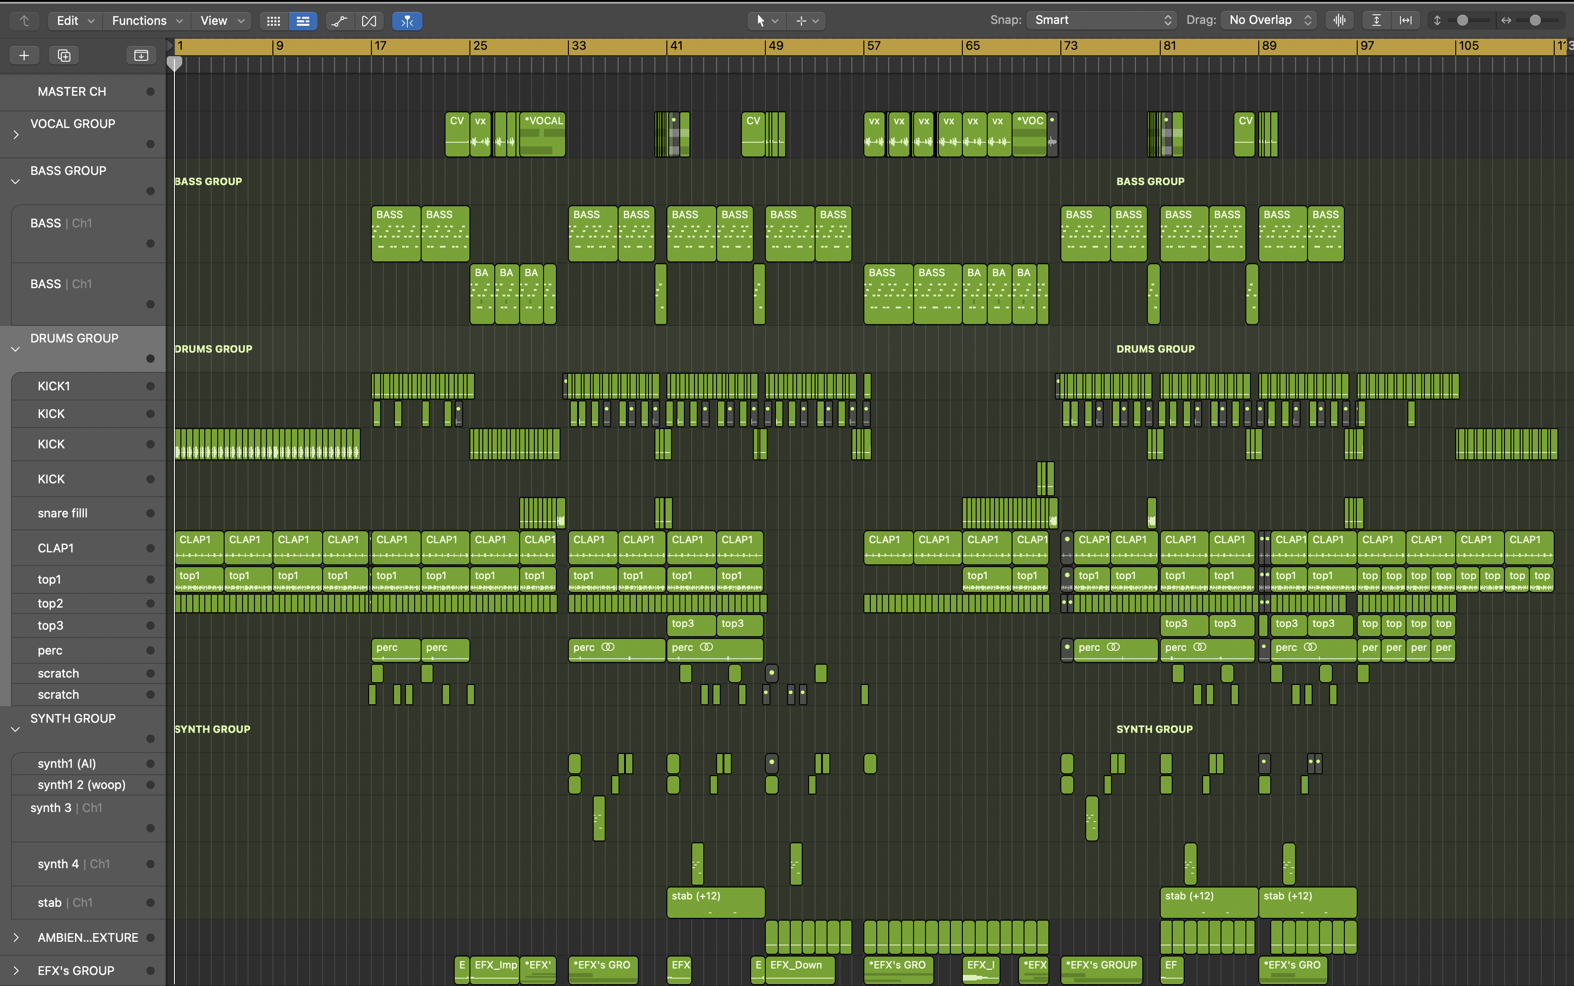Open the command-click marquee tool menu
The height and width of the screenshot is (986, 1574).
807,21
